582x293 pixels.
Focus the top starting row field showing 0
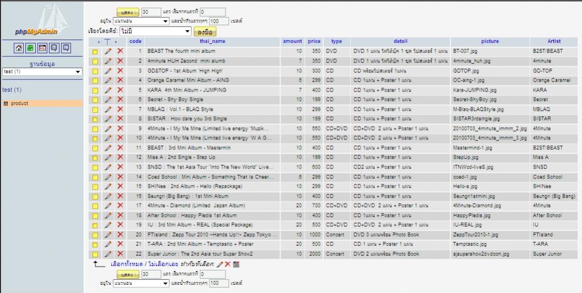pos(213,12)
